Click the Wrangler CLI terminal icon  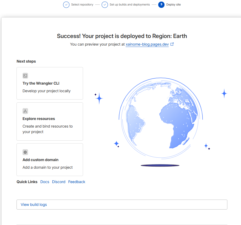click(25, 76)
